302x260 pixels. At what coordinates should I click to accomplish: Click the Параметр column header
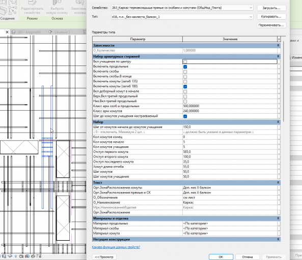pos(138,39)
